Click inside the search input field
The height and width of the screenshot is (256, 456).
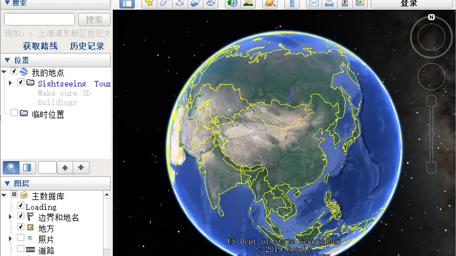coord(40,20)
